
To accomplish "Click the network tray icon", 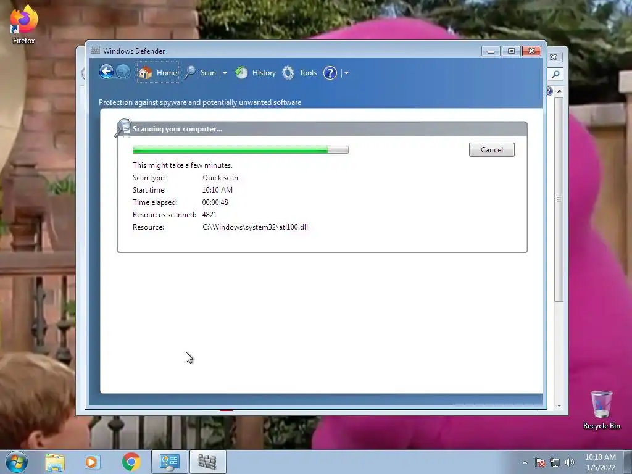I will (555, 462).
